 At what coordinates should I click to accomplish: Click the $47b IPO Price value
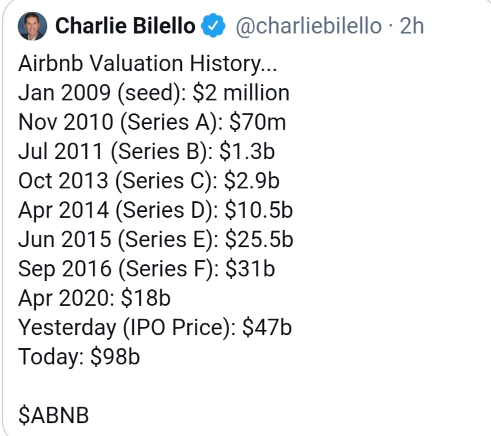pos(267,327)
